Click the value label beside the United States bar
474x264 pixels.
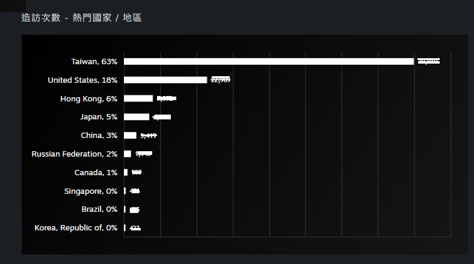click(x=221, y=80)
